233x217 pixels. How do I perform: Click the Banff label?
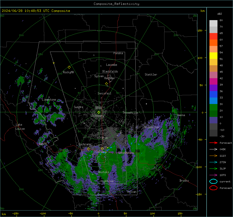tap(43, 144)
